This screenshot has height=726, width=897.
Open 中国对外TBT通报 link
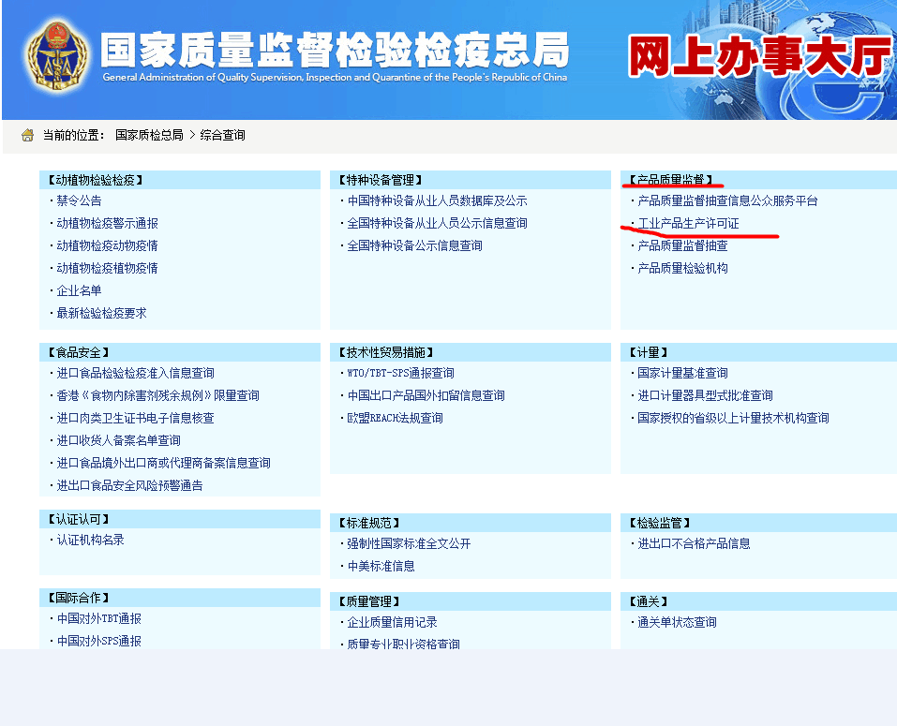point(99,618)
